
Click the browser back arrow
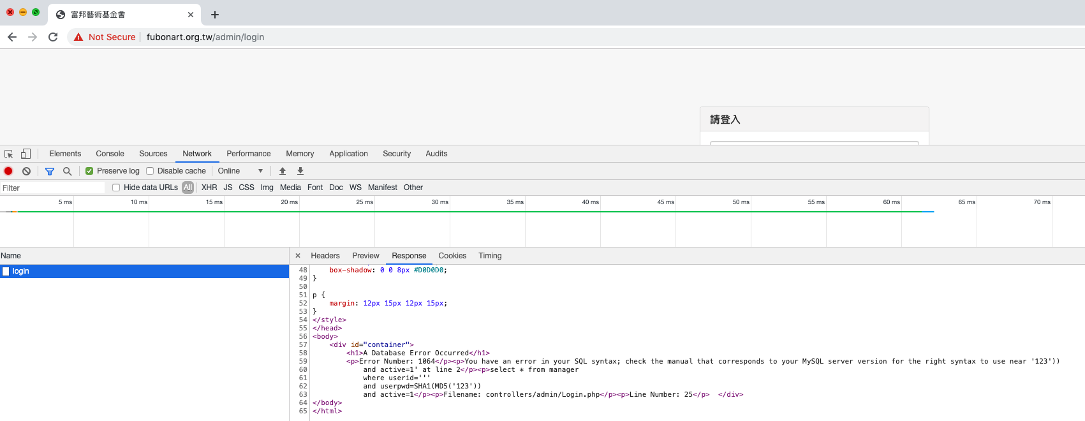coord(12,37)
